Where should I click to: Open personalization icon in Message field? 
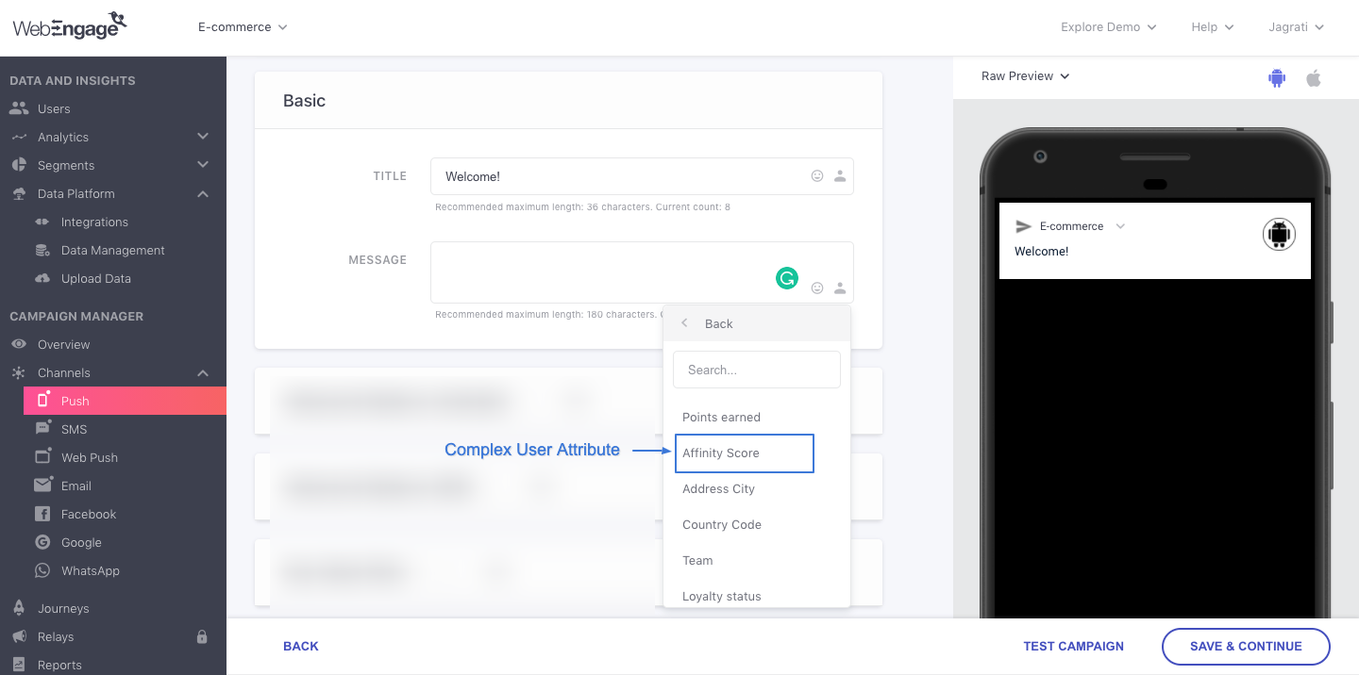840,288
